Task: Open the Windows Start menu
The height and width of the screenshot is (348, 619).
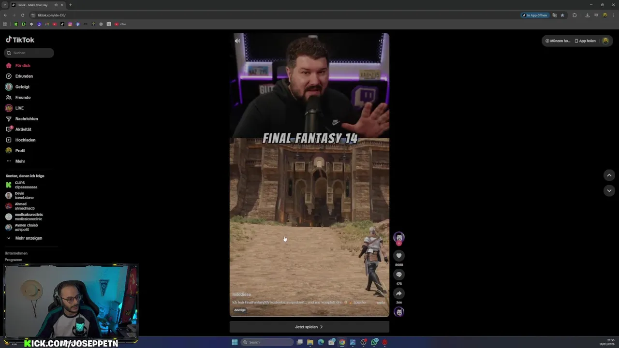Action: [x=235, y=342]
